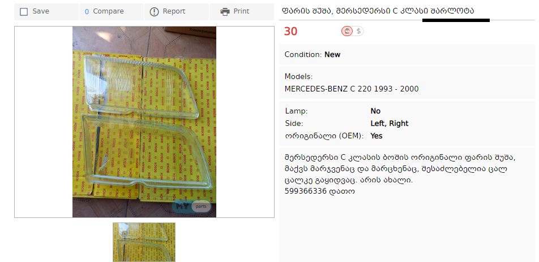
Task: Click the red price 30
Action: point(290,31)
